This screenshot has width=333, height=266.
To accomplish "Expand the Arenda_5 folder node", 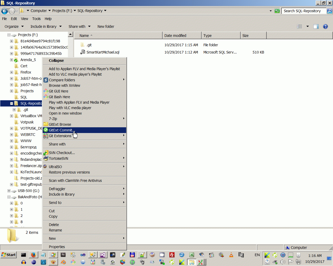I will (11, 60).
